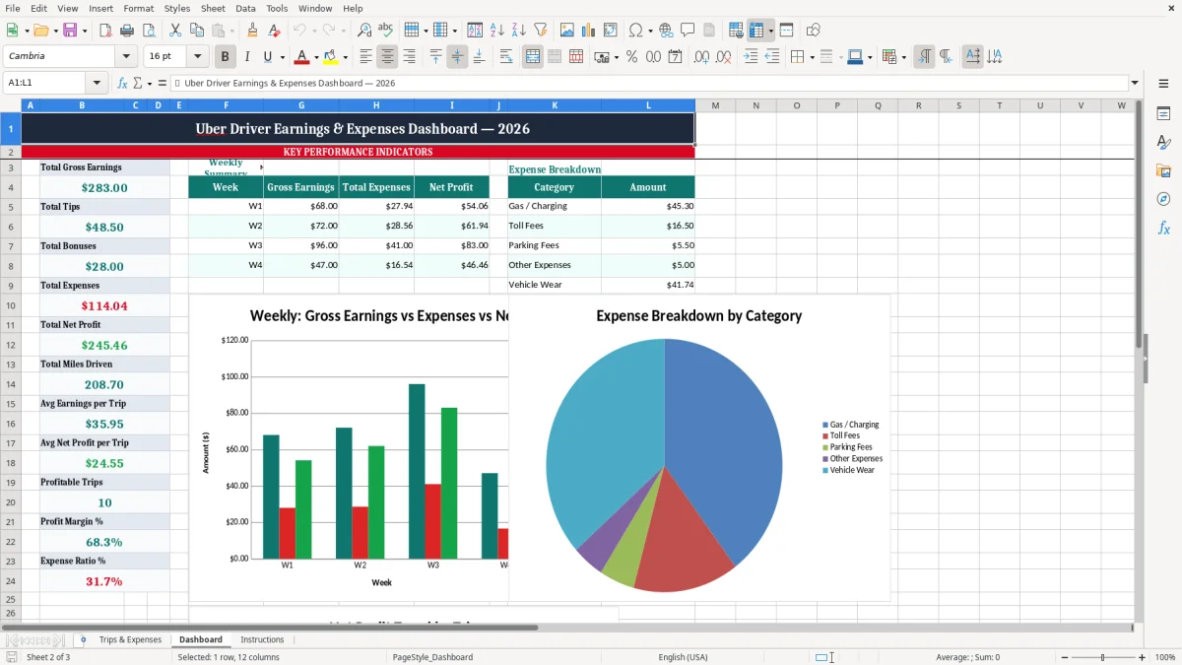Click the Spelling check icon

(386, 31)
